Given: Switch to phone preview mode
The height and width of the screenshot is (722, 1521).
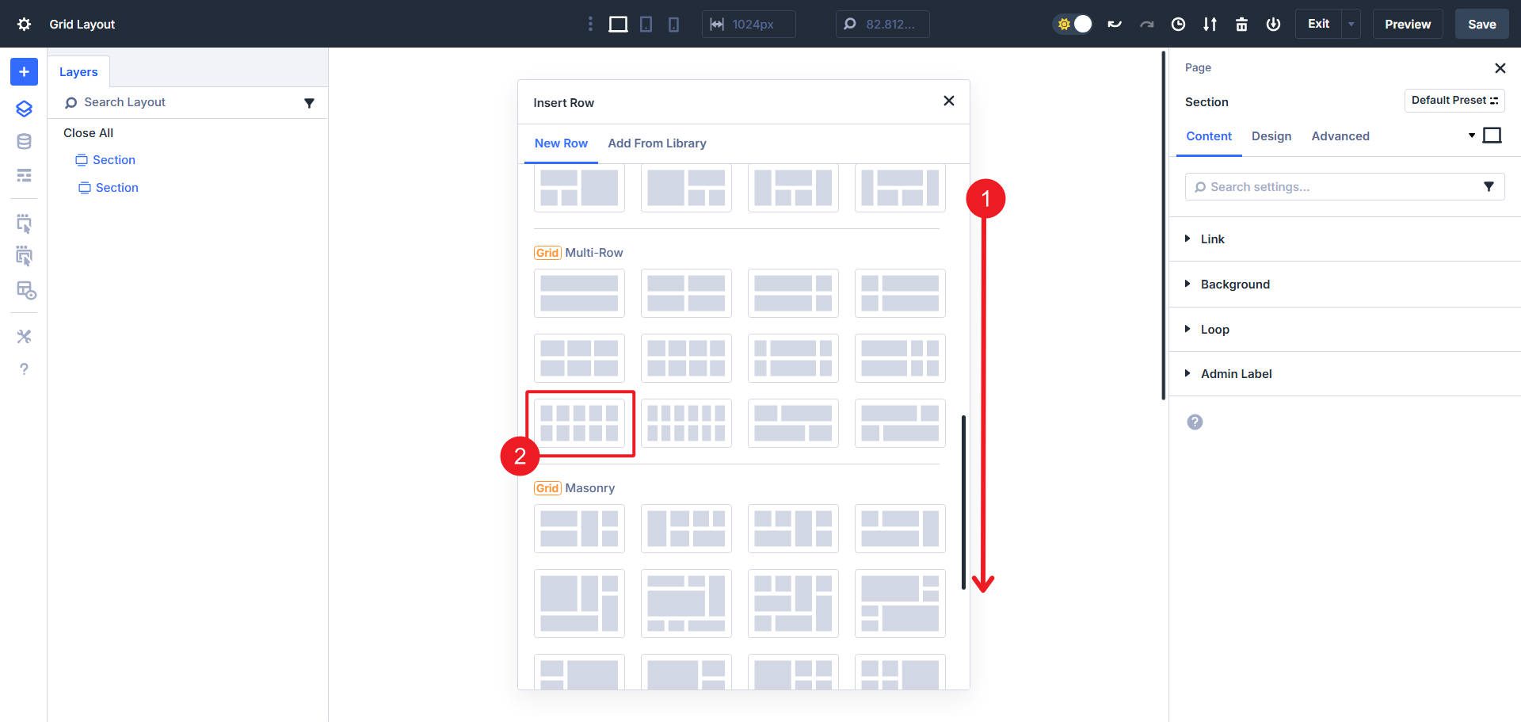Looking at the screenshot, I should click(673, 24).
